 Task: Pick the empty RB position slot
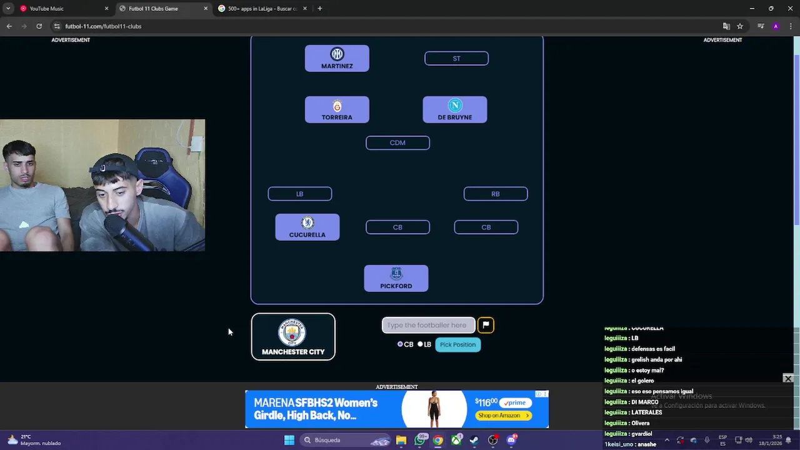(496, 194)
